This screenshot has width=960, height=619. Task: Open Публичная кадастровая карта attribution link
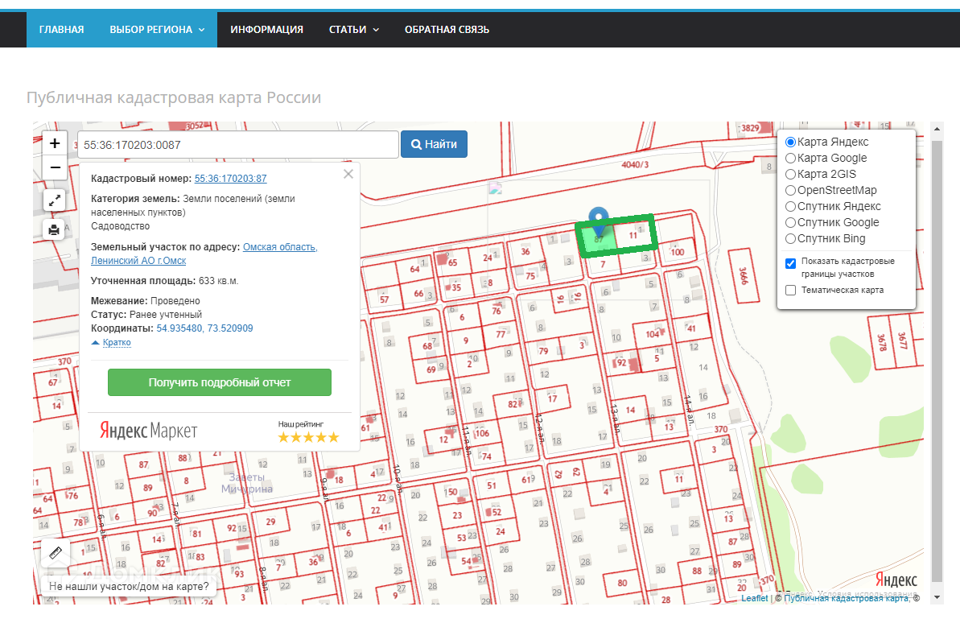pyautogui.click(x=847, y=598)
